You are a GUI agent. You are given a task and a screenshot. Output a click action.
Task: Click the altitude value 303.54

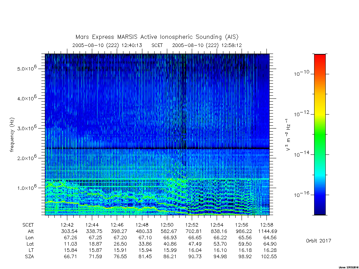coord(69,231)
